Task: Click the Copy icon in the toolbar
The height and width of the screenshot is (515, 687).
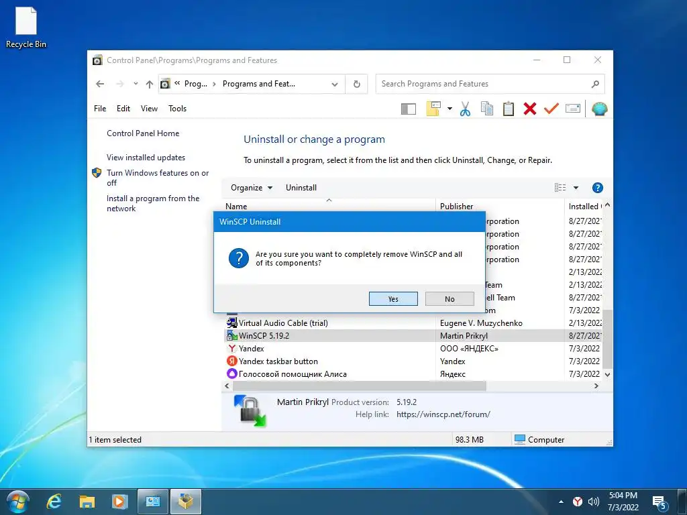Action: (487, 109)
